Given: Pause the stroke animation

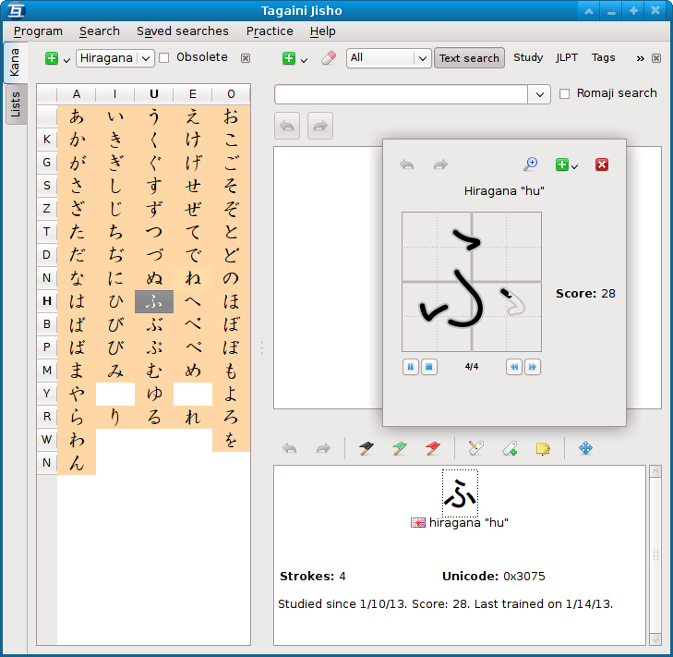Looking at the screenshot, I should coord(410,367).
